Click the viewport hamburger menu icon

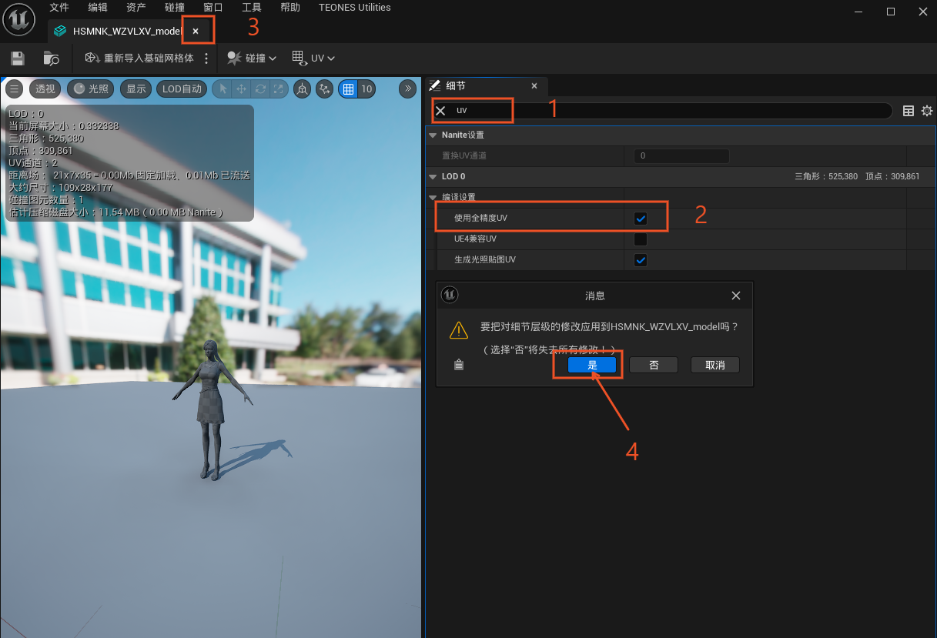[x=15, y=89]
